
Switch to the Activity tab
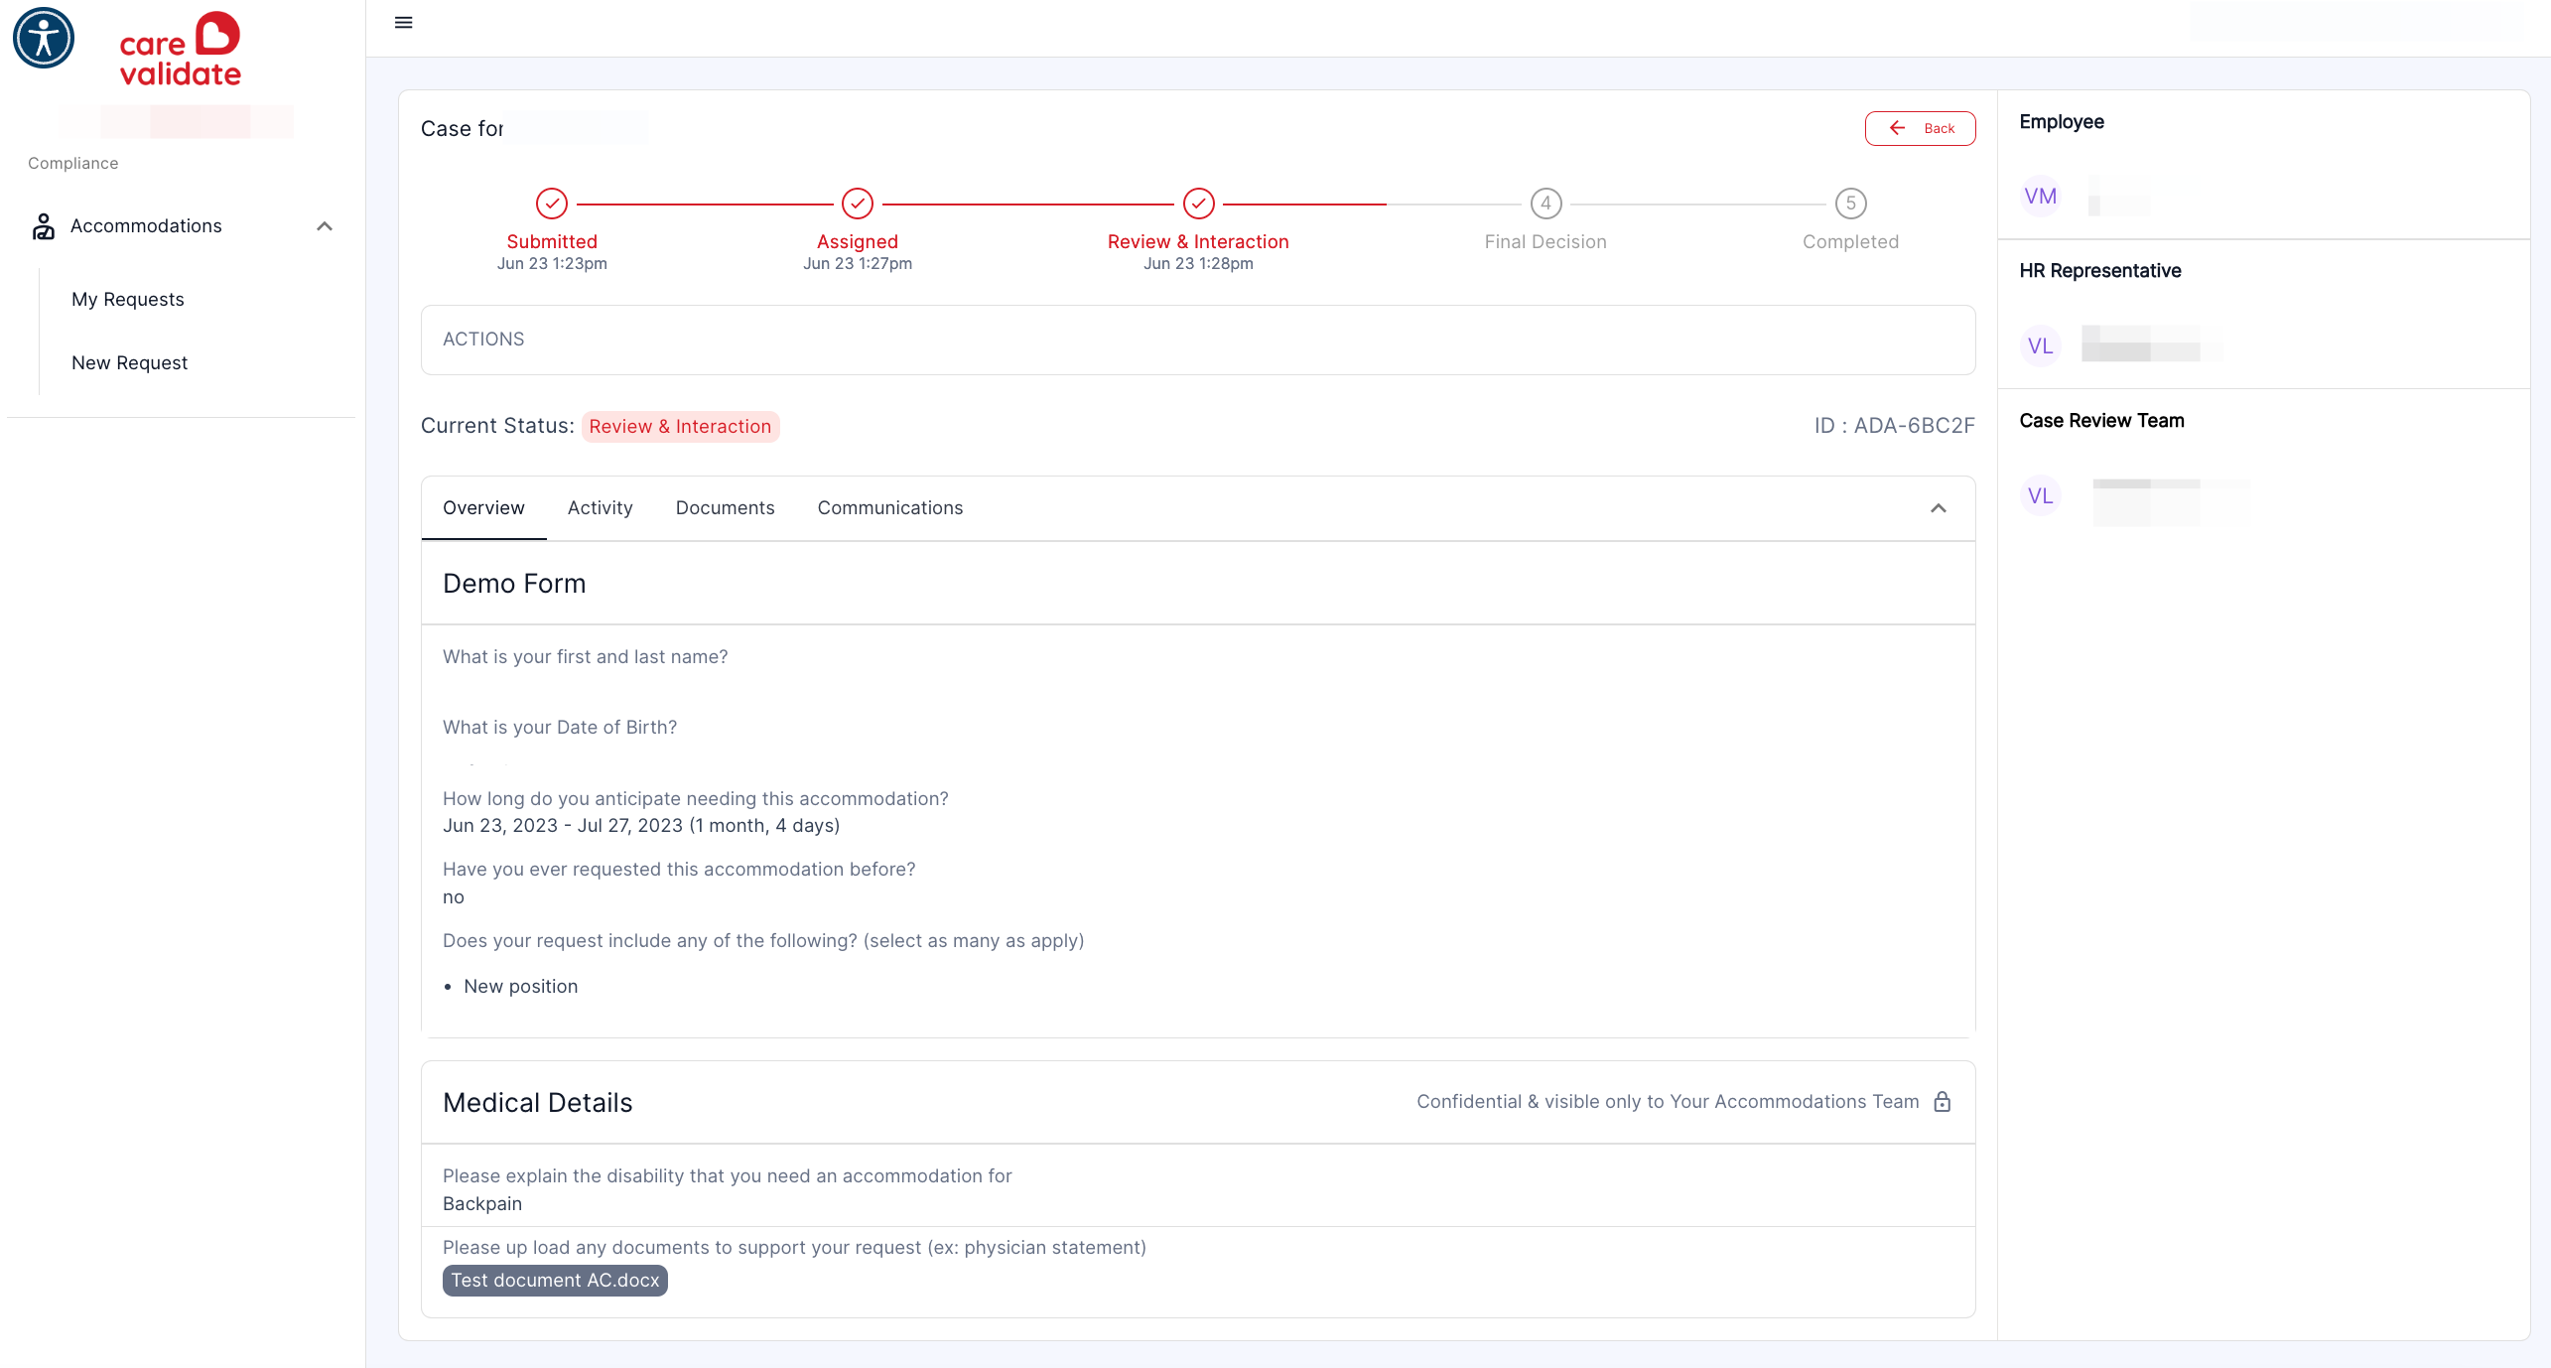(601, 507)
